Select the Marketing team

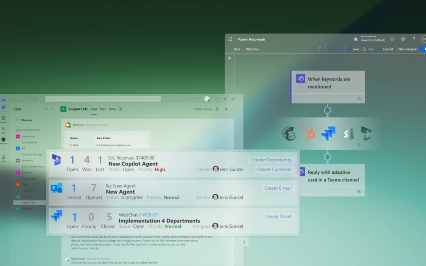(28, 160)
